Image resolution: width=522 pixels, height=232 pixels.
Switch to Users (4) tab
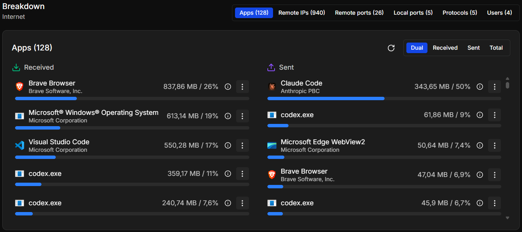click(x=499, y=13)
